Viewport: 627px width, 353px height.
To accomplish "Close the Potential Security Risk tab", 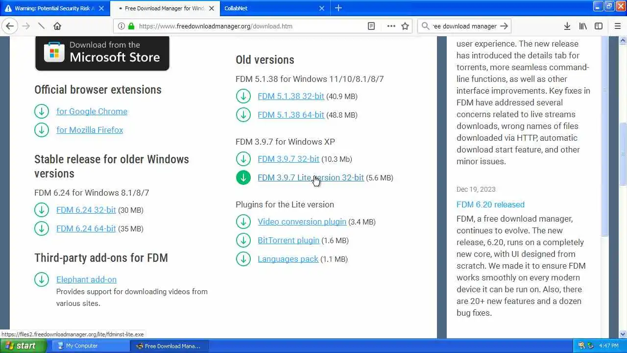I will 101,8.
